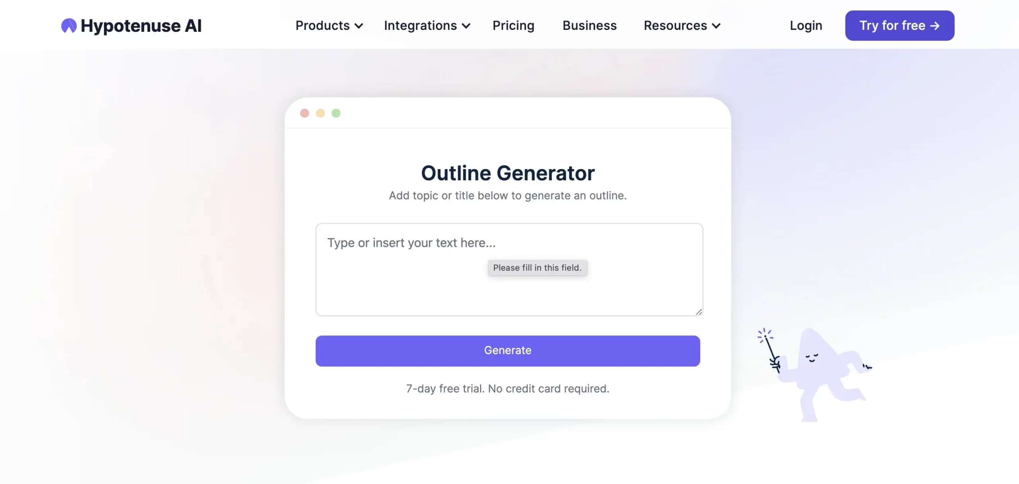Expand the Products menu

pyautogui.click(x=329, y=25)
